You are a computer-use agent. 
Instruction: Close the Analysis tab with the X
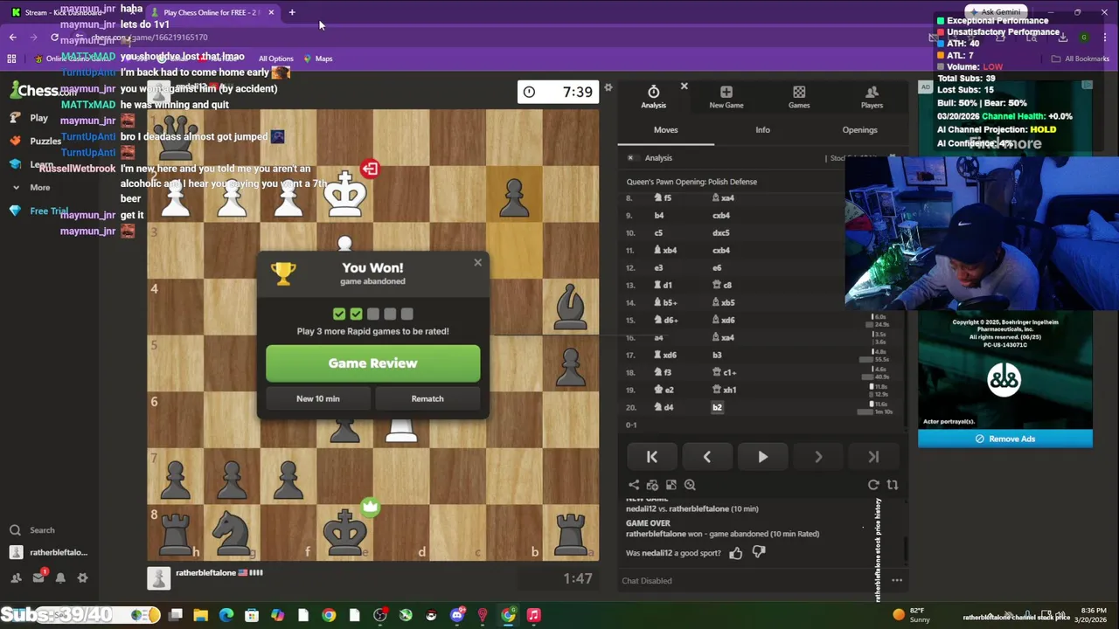click(x=684, y=86)
